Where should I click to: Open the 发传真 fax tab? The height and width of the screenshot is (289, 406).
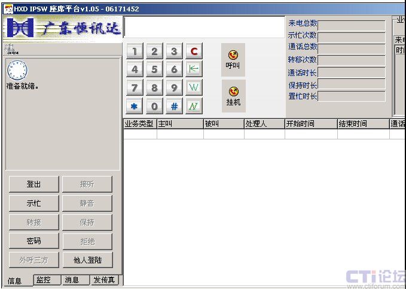(105, 280)
